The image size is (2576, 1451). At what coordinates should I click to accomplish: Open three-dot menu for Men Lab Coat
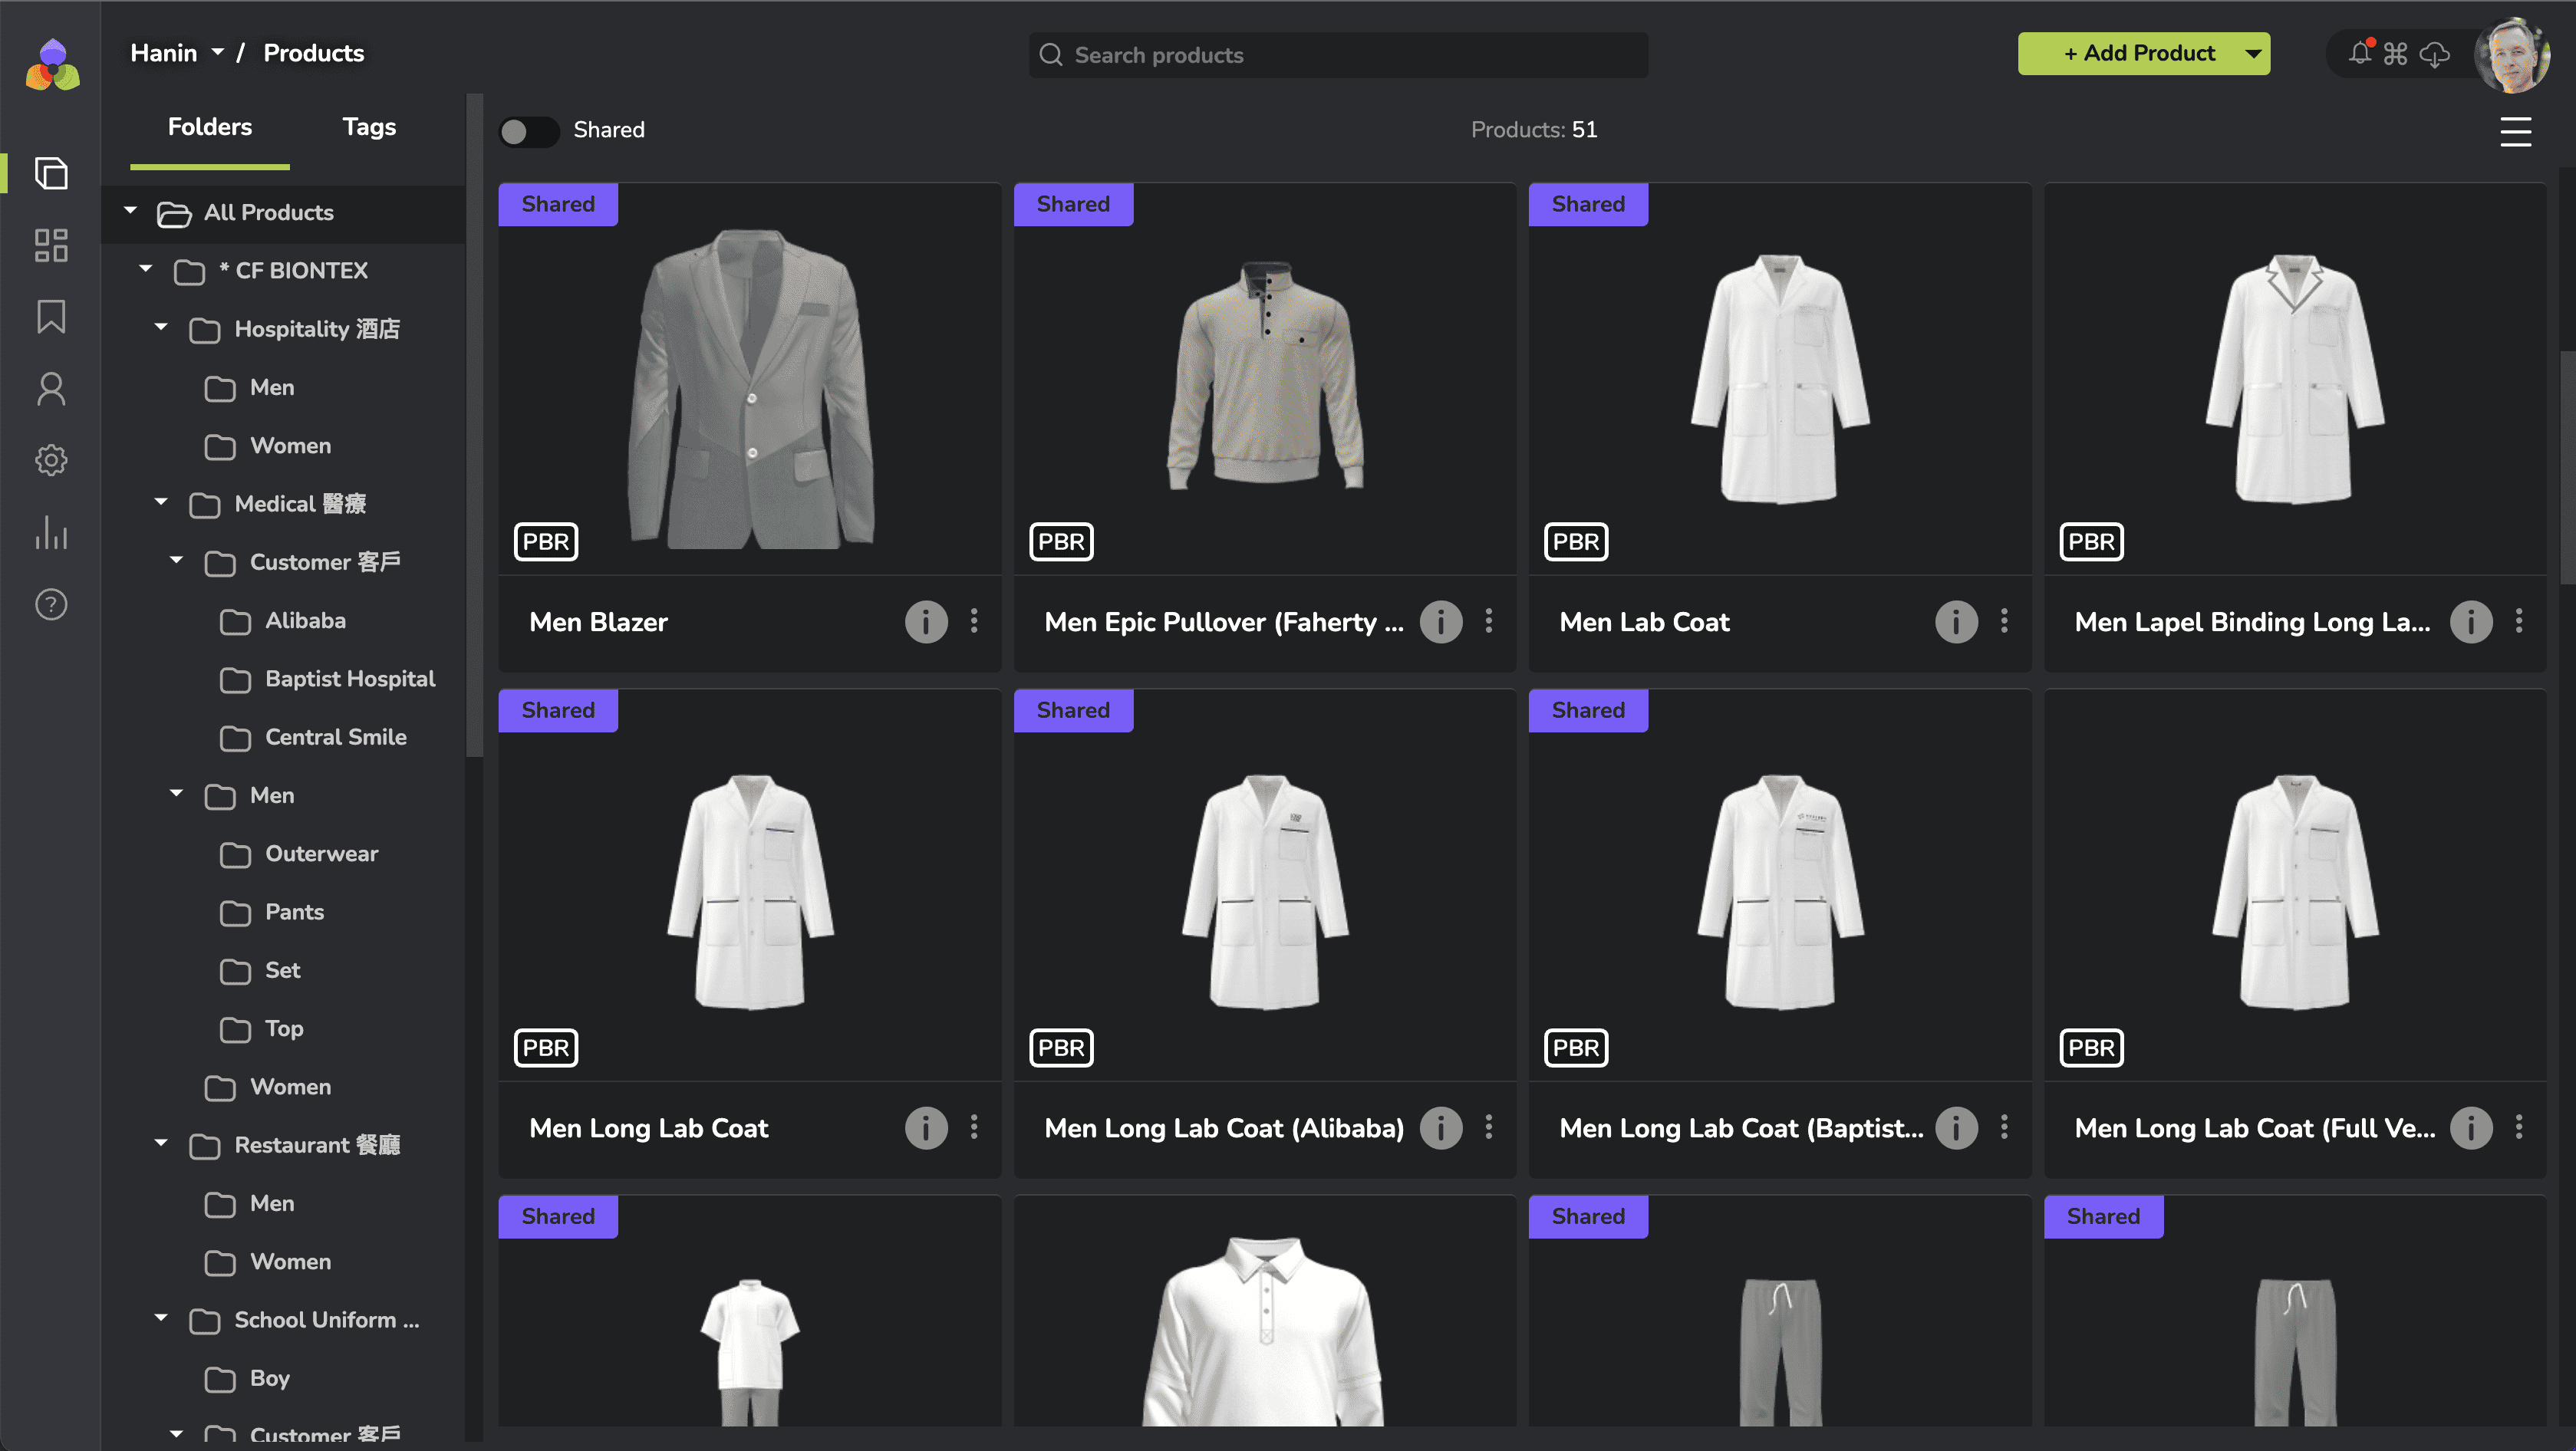coord(2004,622)
